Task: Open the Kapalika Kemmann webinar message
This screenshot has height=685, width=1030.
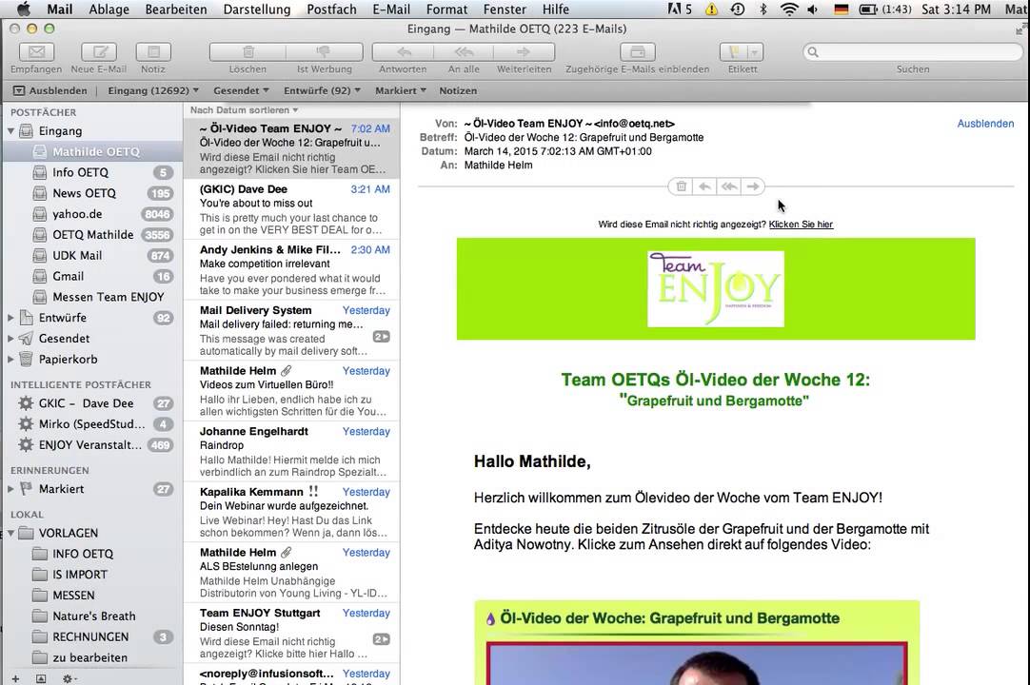Action: tap(292, 512)
